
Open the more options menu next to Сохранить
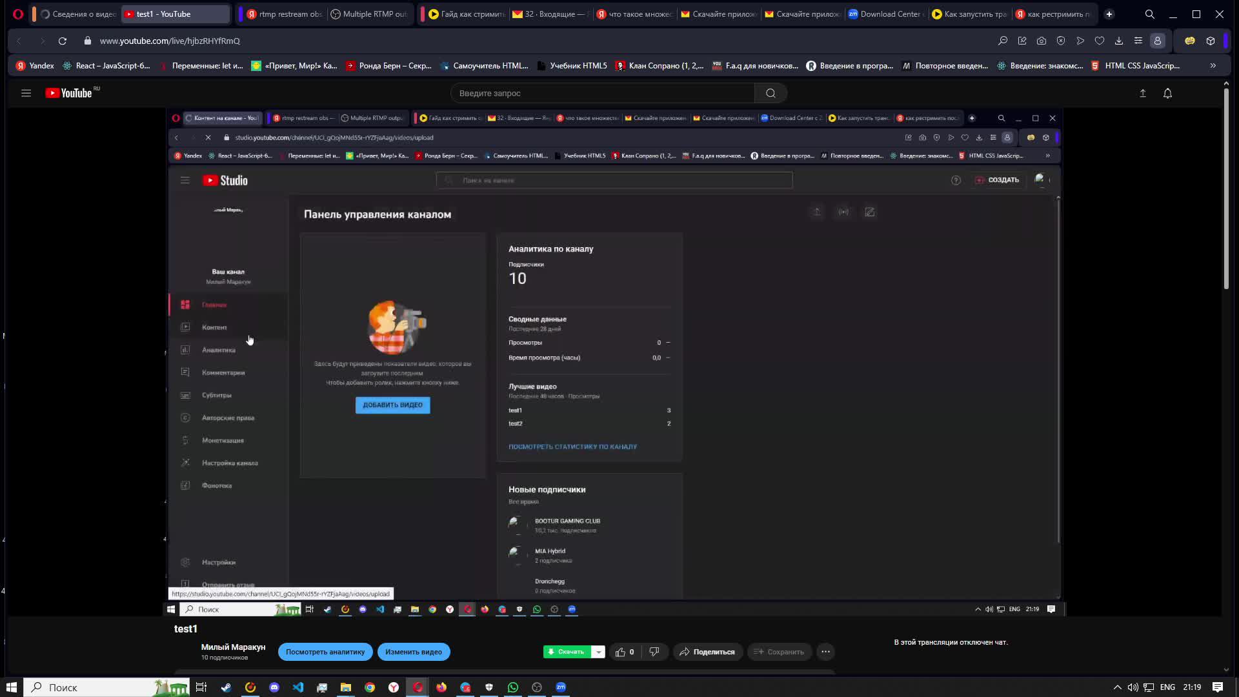825,652
